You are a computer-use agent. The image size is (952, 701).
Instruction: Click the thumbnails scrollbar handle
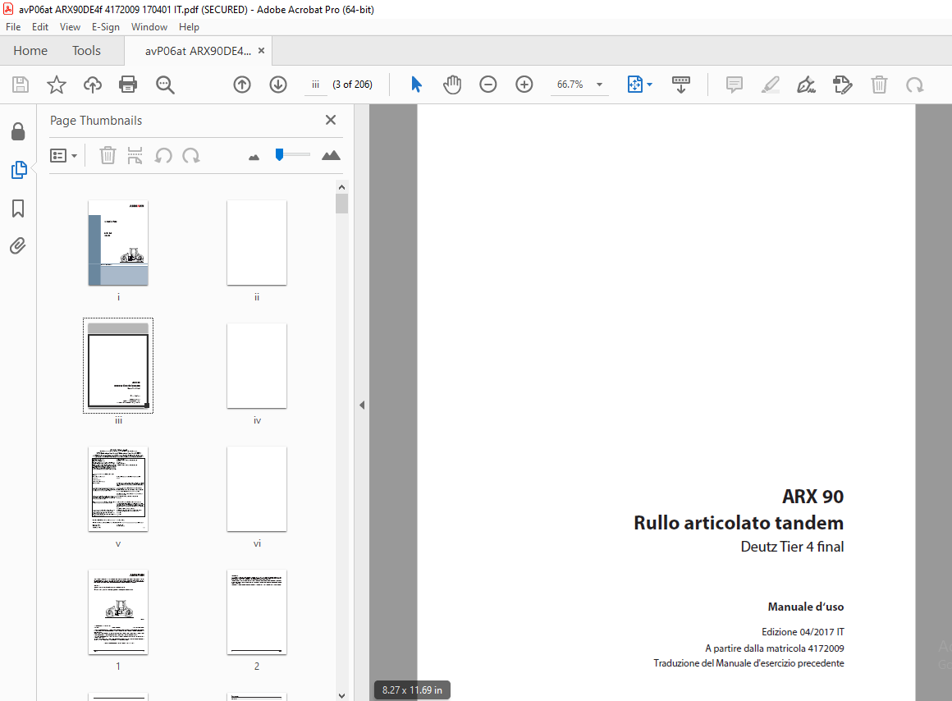point(342,204)
